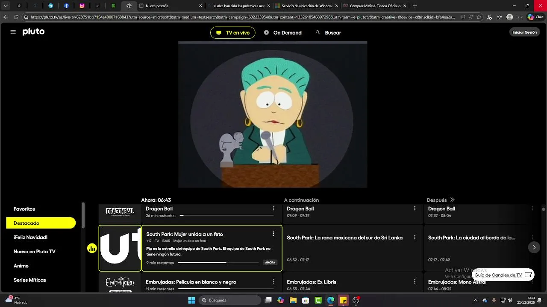
Task: Open File Explorer from taskbar
Action: (x=293, y=300)
